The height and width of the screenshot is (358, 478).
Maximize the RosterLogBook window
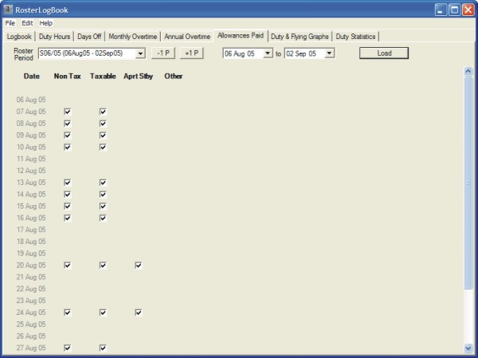pos(454,10)
